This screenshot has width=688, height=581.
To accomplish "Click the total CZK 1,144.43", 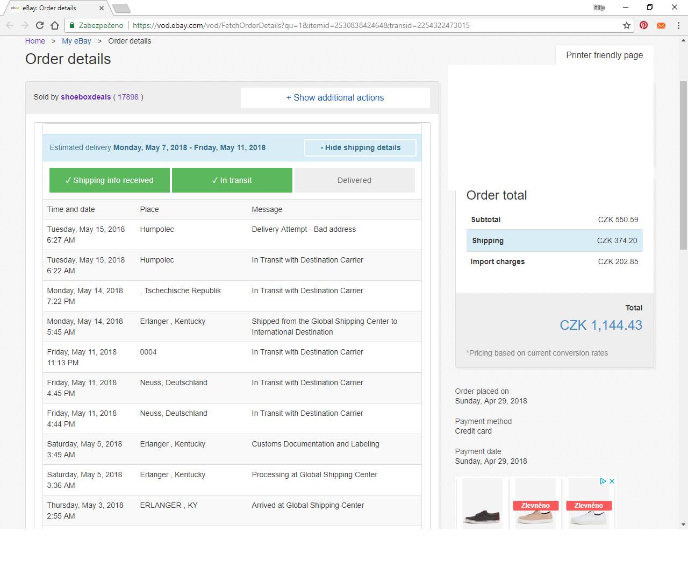I will [x=601, y=325].
